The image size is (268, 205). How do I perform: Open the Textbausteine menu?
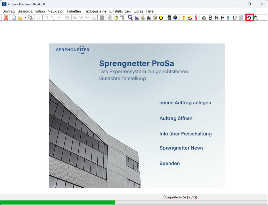point(95,11)
